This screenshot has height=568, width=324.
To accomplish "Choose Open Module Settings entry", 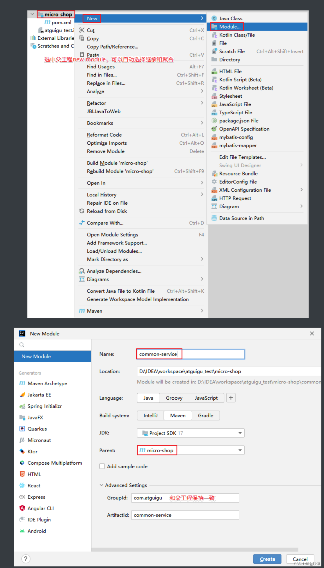I will point(141,235).
